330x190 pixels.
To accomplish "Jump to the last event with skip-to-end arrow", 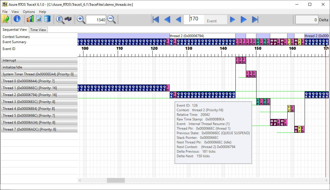I will 255,20.
